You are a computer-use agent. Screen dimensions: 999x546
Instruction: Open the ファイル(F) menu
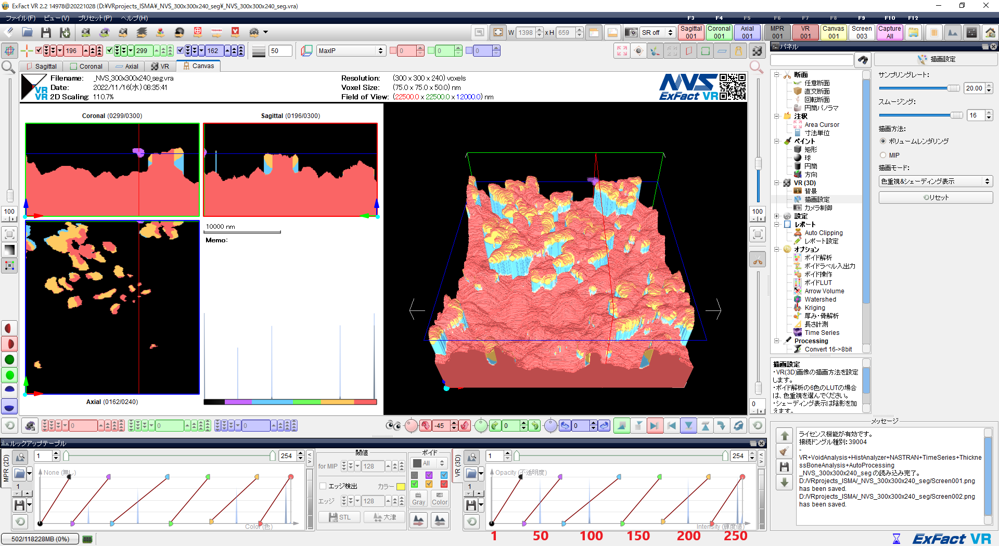coord(21,18)
